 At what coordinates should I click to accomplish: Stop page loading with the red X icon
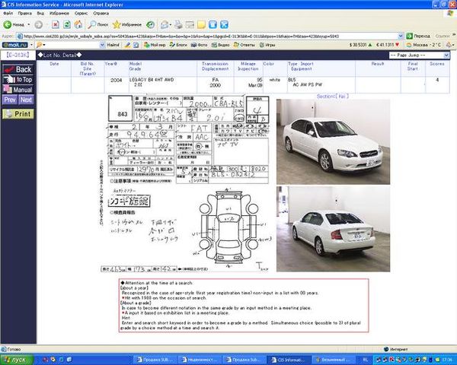(56, 25)
